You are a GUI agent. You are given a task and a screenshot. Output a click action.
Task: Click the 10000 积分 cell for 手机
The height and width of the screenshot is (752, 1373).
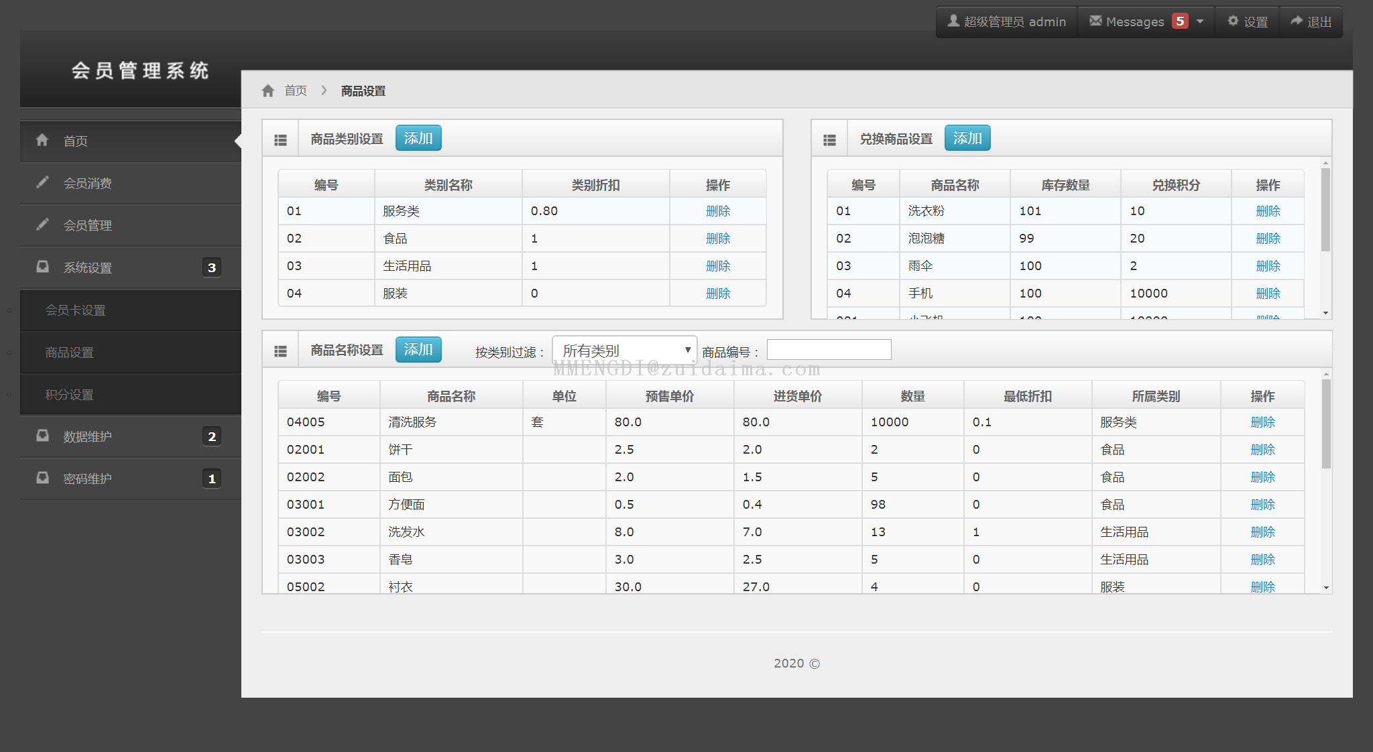1176,294
